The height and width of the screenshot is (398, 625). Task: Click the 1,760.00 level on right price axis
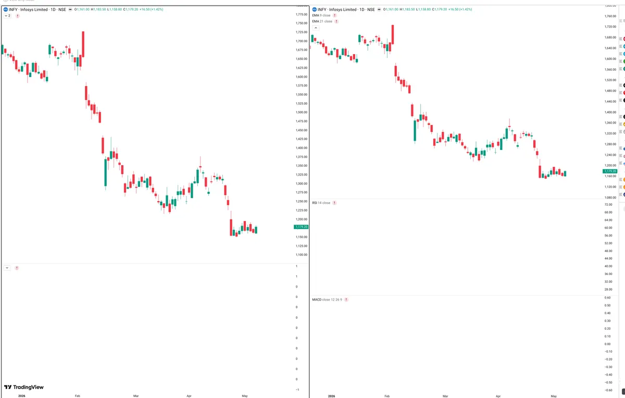(x=610, y=16)
